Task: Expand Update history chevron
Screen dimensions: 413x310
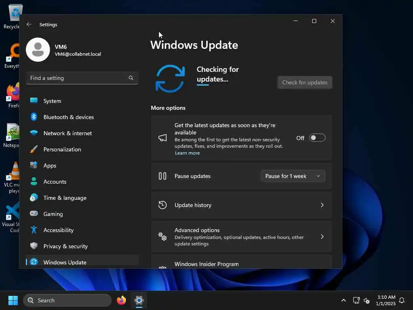Action: [322, 205]
